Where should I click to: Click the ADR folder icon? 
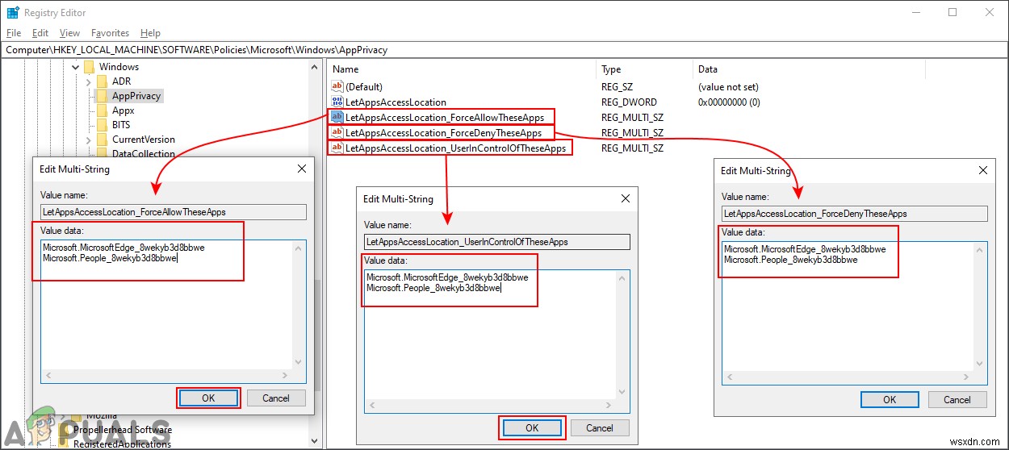(x=102, y=81)
